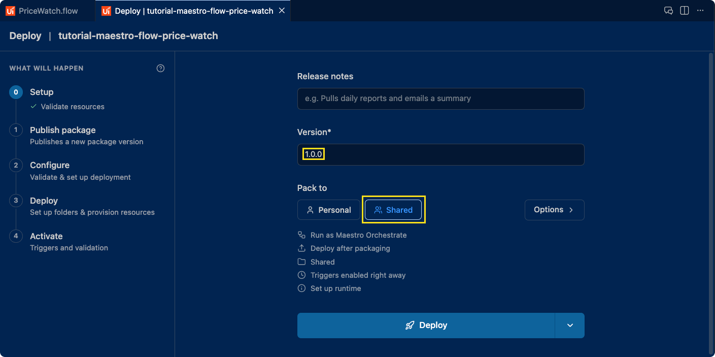Screen dimensions: 715x357
Task: Click 'Publishes a new package version' text
Action: pos(87,142)
